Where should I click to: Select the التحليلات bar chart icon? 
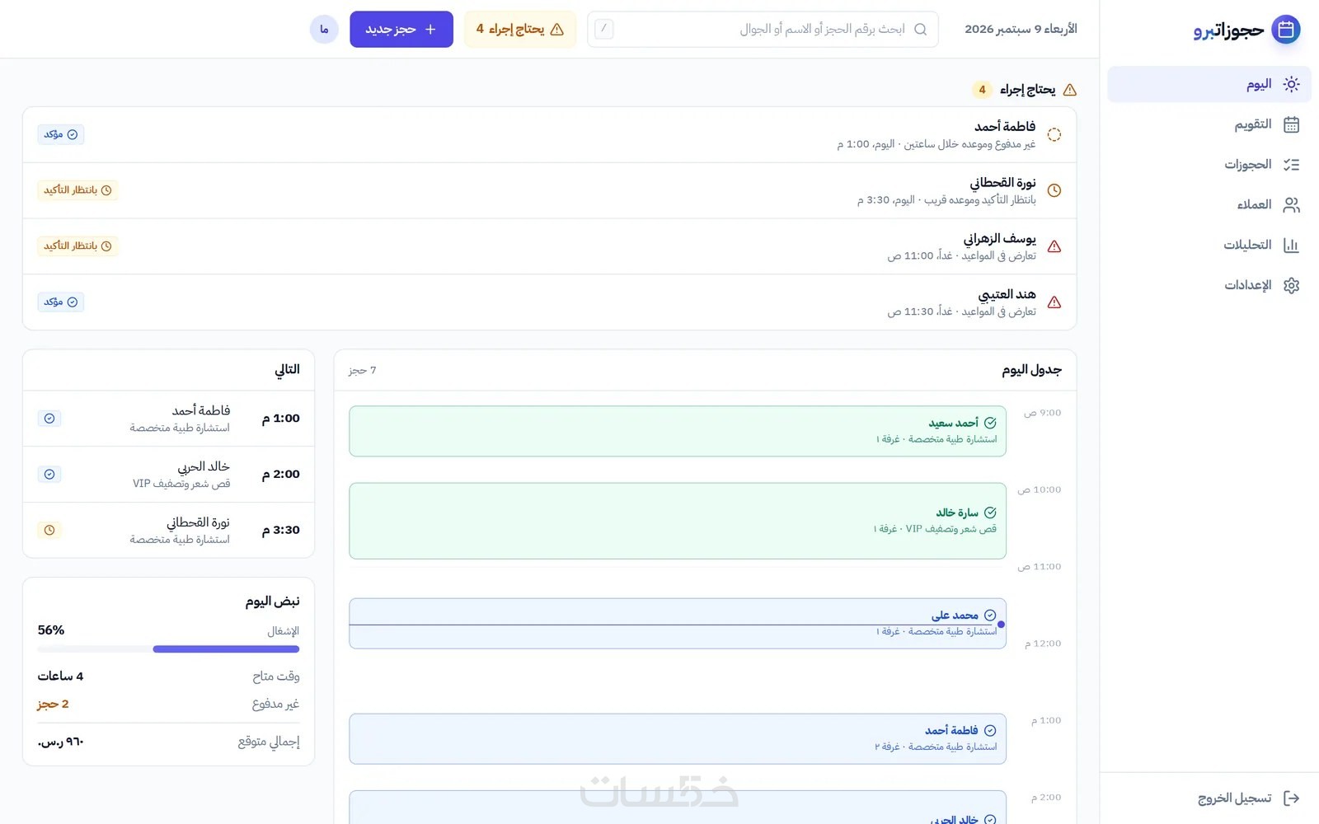[x=1291, y=245]
